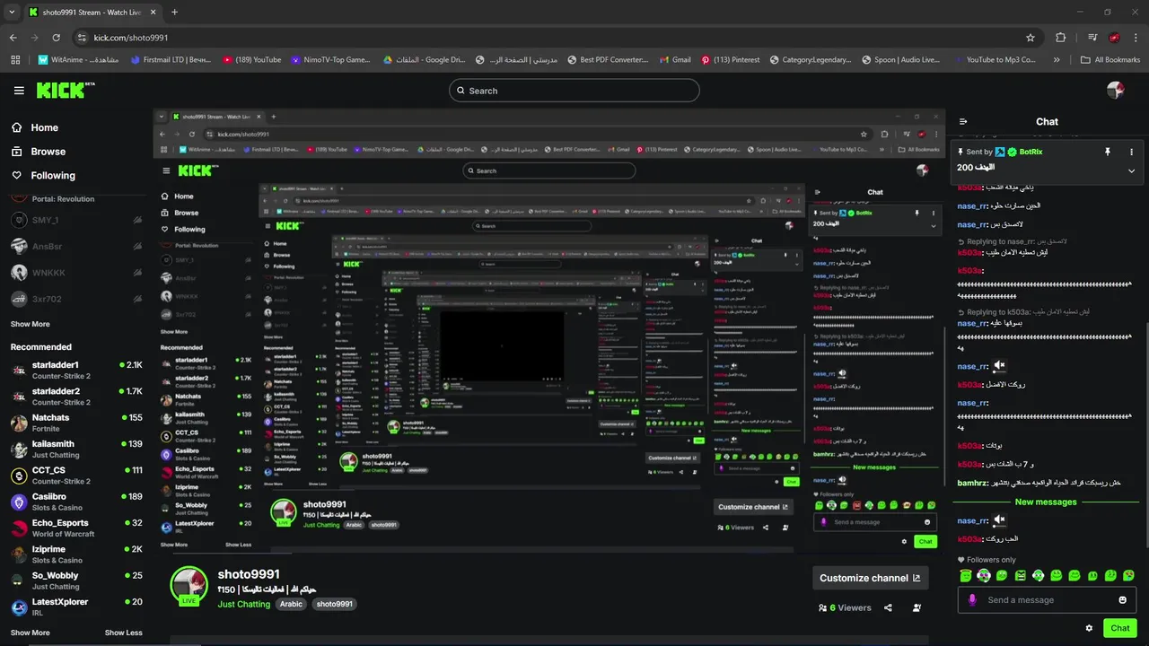Insert the last heart-eyes emote

pos(1128,575)
